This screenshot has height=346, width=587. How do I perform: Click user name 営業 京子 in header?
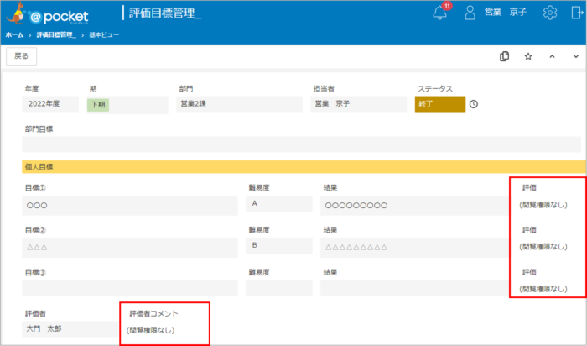tap(505, 13)
